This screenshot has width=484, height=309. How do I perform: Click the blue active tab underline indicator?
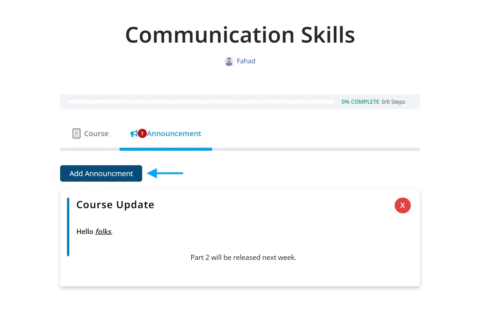click(165, 149)
